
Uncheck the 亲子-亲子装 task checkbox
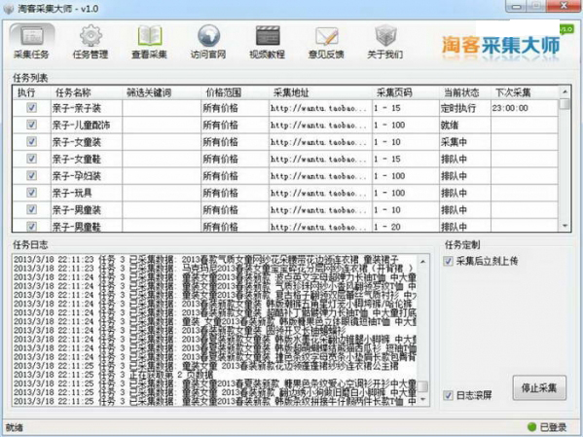tap(31, 108)
